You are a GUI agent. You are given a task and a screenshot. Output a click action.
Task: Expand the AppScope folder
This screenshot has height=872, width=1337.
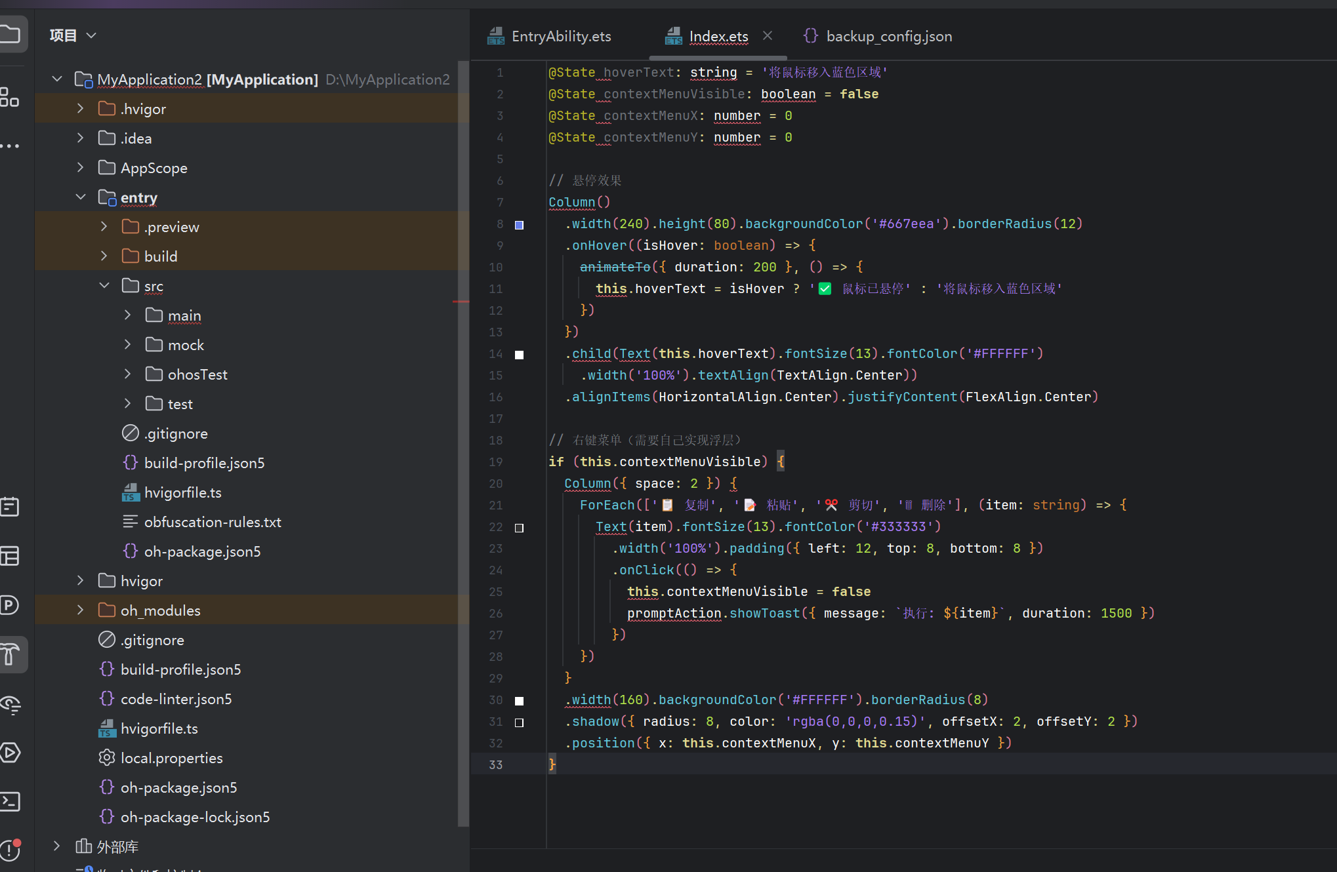pyautogui.click(x=81, y=167)
